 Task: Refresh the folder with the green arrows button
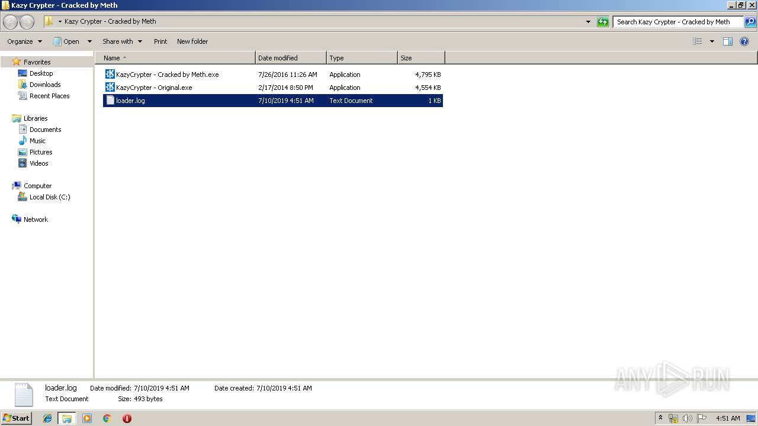tap(603, 22)
